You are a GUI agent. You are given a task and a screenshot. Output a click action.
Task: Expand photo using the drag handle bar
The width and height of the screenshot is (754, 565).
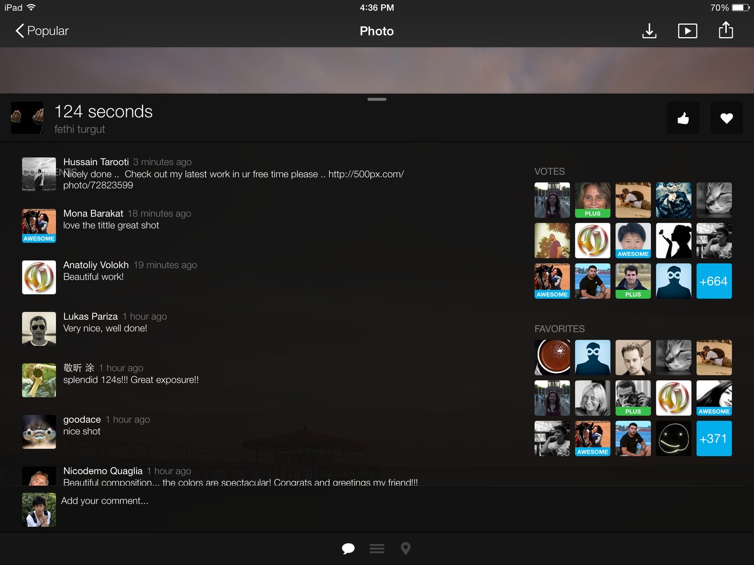[x=377, y=99]
